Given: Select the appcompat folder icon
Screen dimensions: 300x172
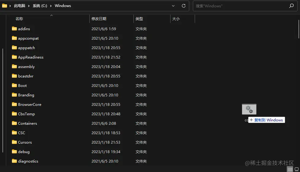Looking at the screenshot, I should (x=14, y=38).
